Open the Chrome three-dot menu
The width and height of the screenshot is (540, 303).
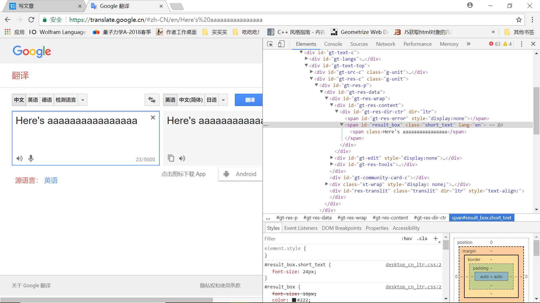[x=532, y=20]
